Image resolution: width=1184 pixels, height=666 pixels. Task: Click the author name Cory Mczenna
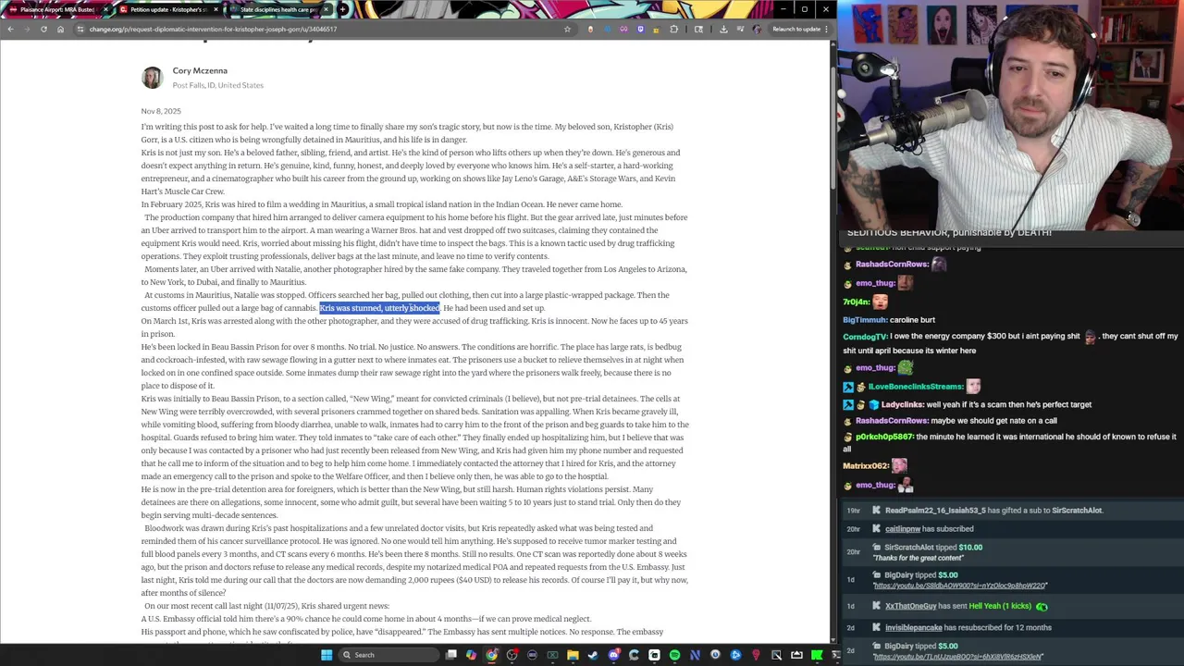tap(200, 70)
